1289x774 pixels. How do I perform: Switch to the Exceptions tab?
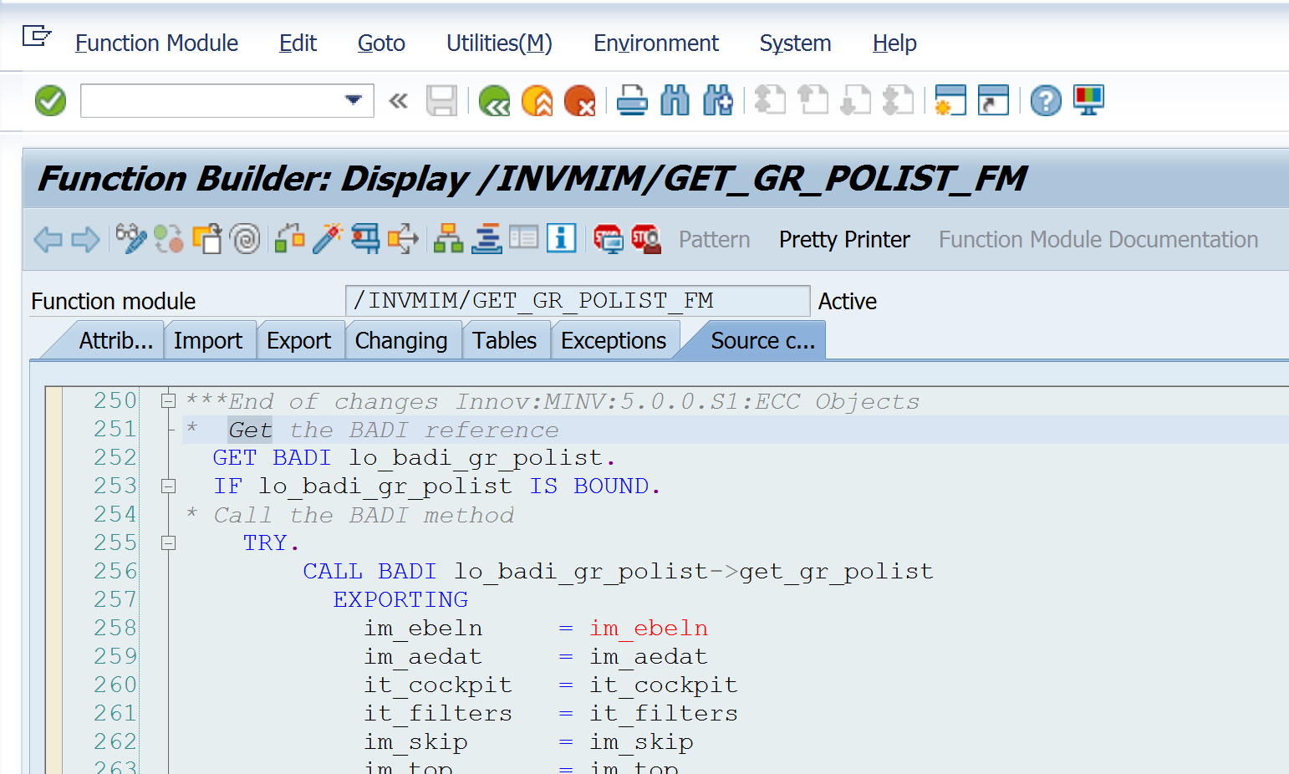[614, 341]
